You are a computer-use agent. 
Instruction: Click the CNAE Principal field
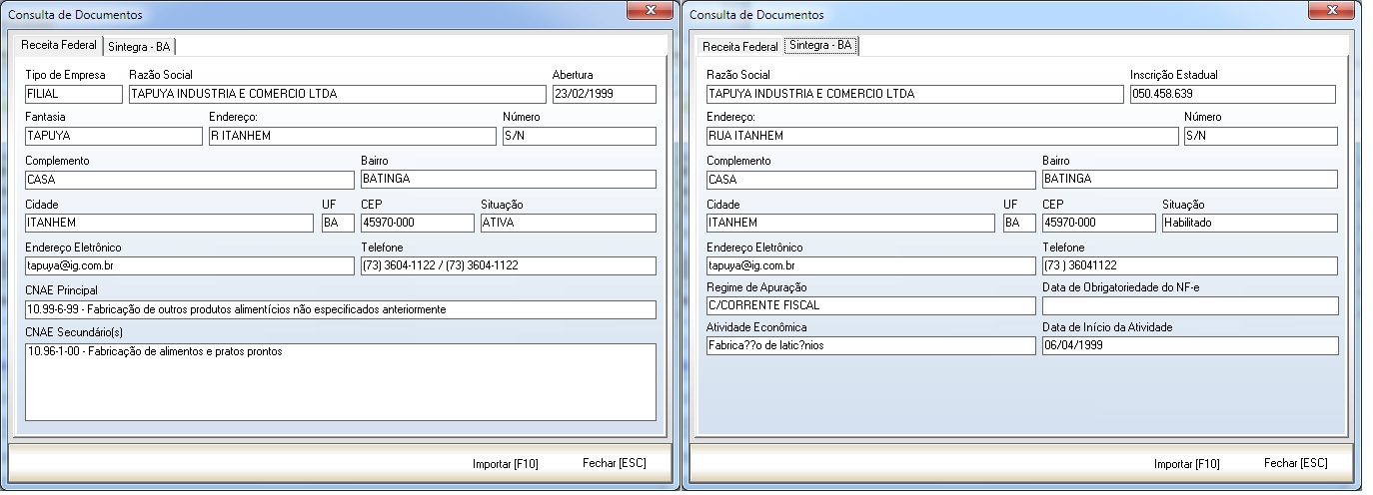click(x=340, y=309)
